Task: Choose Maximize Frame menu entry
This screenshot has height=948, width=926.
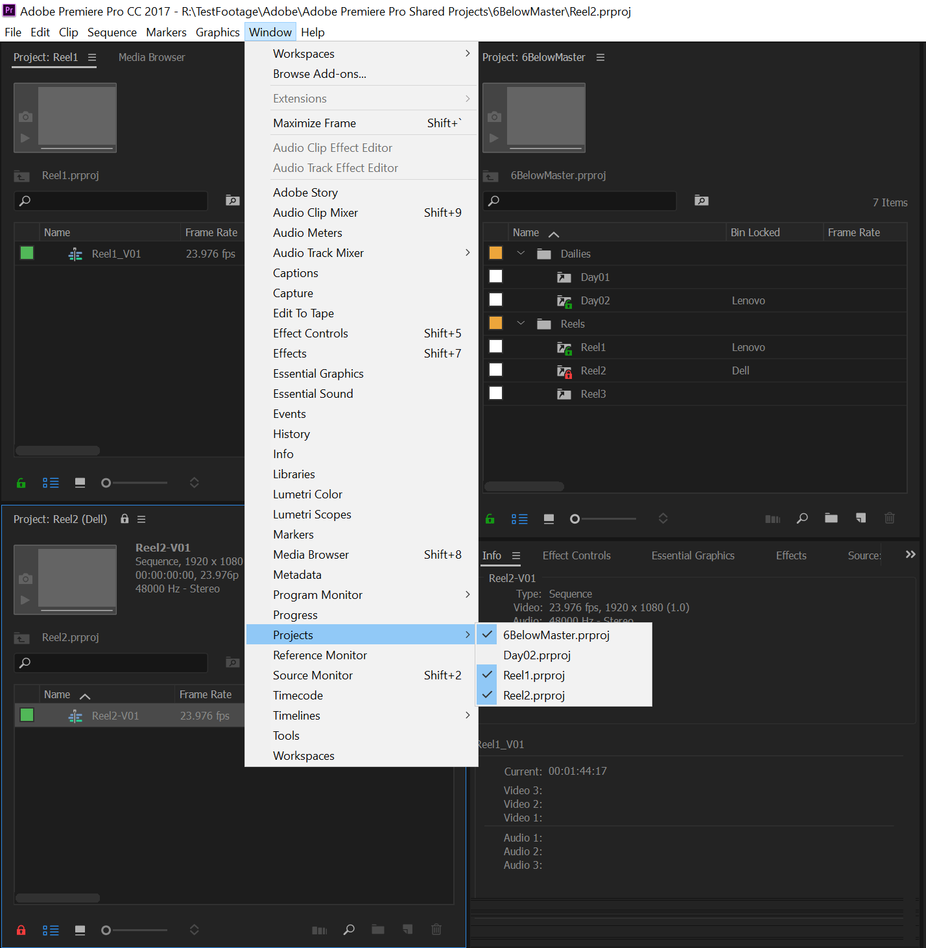Action: (x=362, y=123)
